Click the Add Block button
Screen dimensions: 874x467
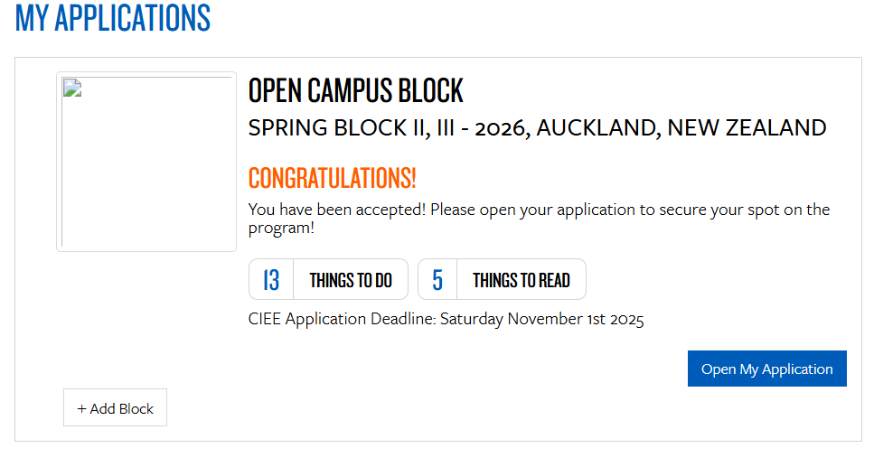(116, 408)
